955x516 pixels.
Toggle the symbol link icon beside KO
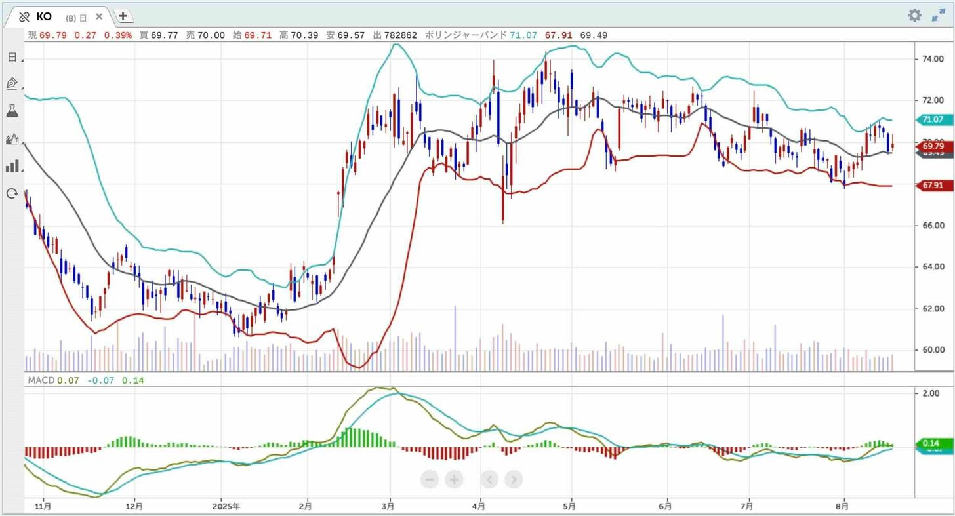coord(24,17)
